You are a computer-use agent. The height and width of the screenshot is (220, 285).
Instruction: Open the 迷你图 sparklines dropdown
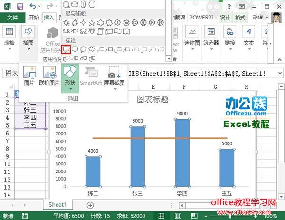192,38
